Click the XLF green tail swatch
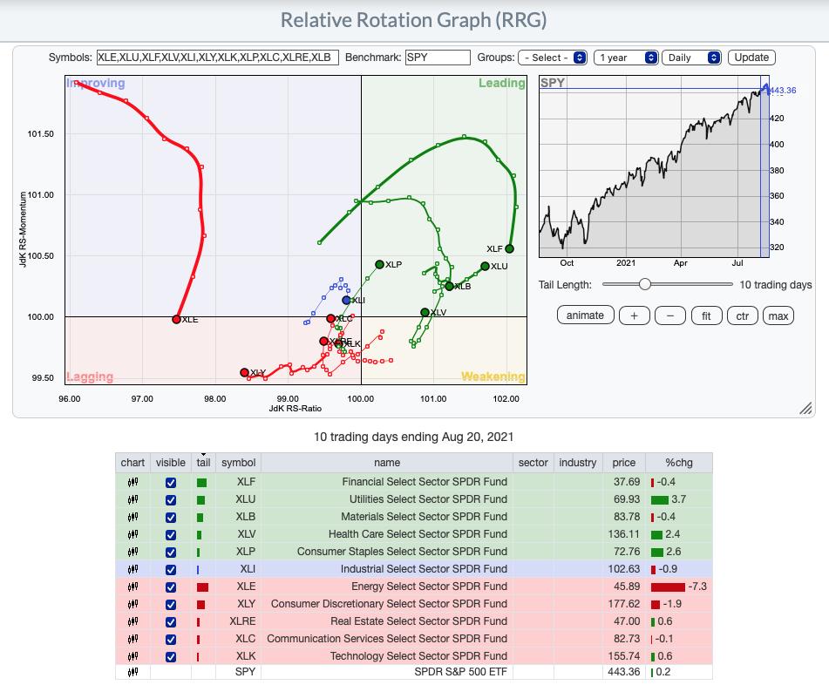Viewport: 829px width, 685px height. click(202, 483)
